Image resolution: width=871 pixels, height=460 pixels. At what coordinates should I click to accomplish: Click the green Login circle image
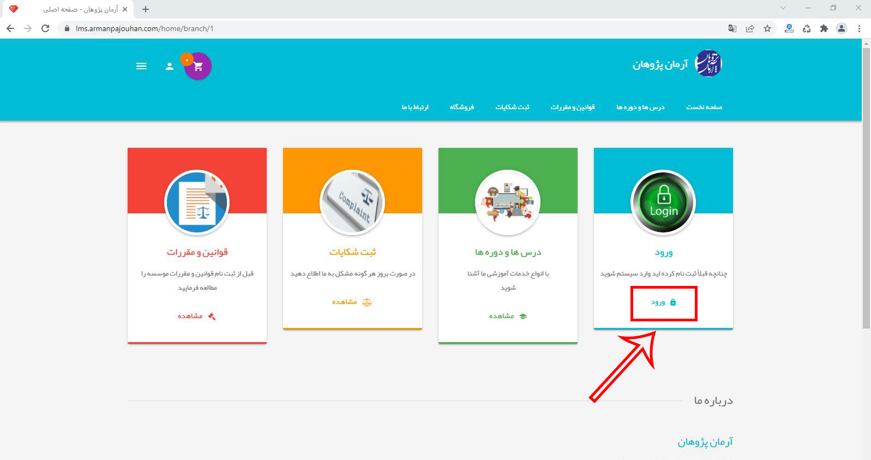click(663, 202)
